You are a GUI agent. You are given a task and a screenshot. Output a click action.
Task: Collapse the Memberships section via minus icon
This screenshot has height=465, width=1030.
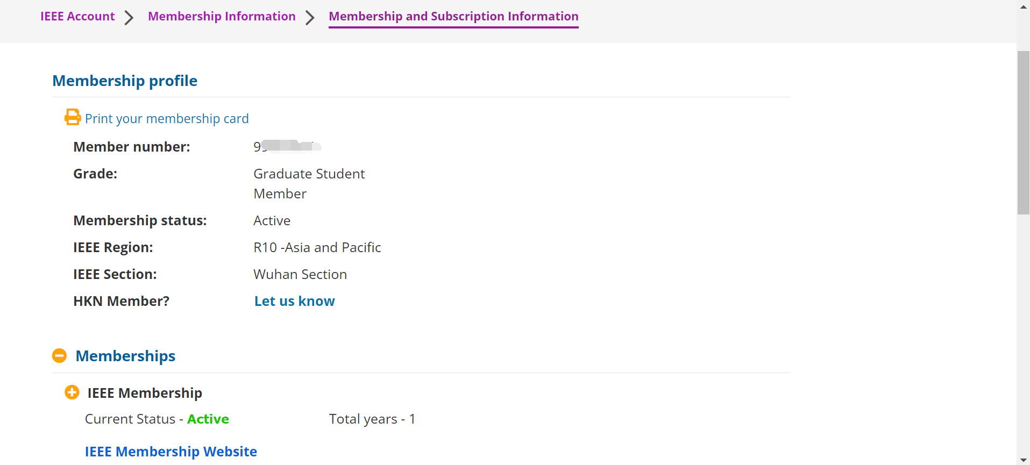[x=59, y=356]
